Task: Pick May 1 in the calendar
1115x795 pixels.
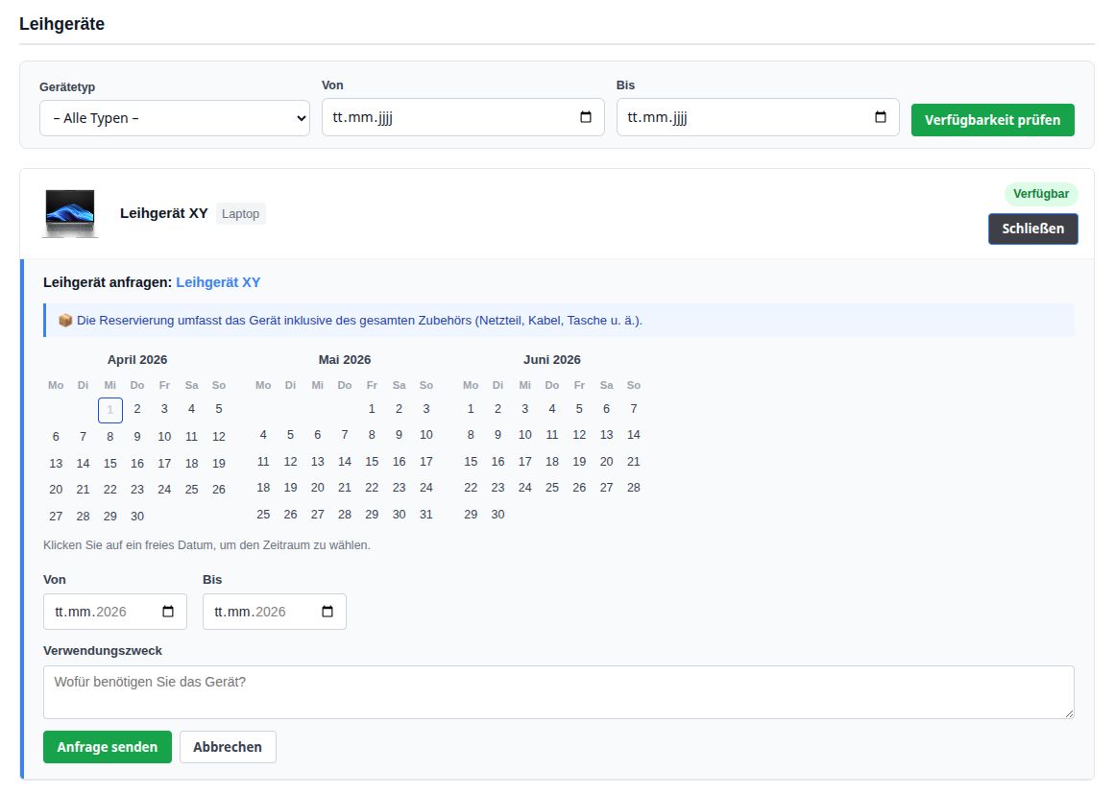Action: tap(372, 409)
